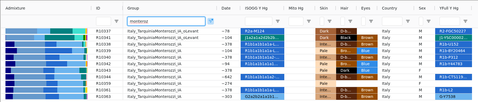This screenshot has height=102, width=478.
Task: Click the J1-YSC00002 YFull cell
Action: click(x=453, y=38)
